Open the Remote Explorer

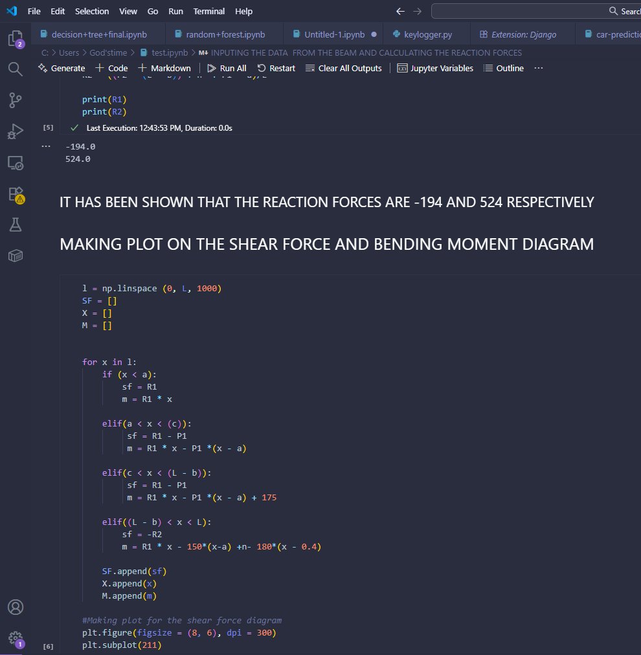pos(14,162)
